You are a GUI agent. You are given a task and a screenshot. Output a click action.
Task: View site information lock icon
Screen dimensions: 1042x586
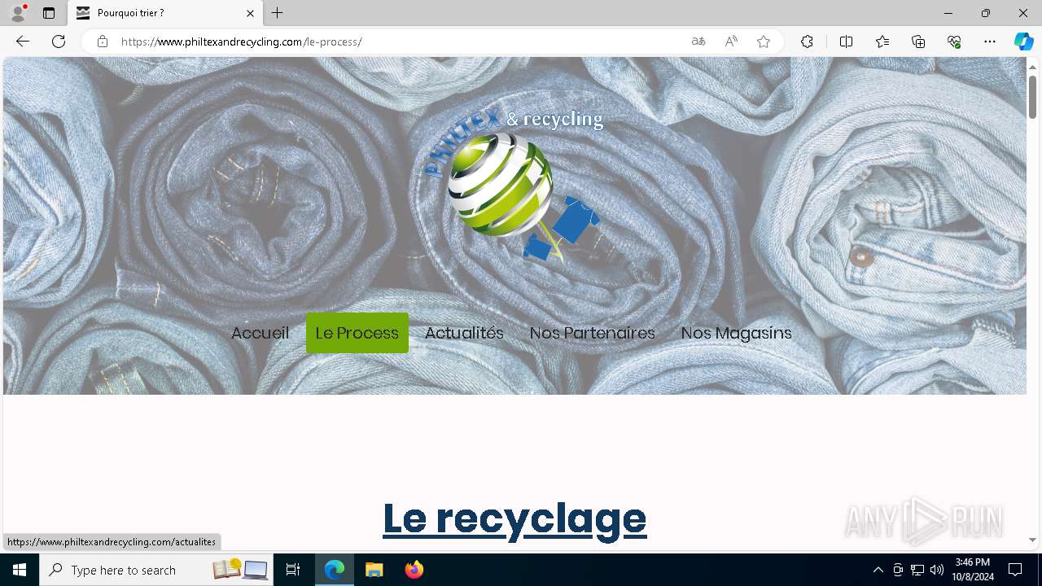103,42
